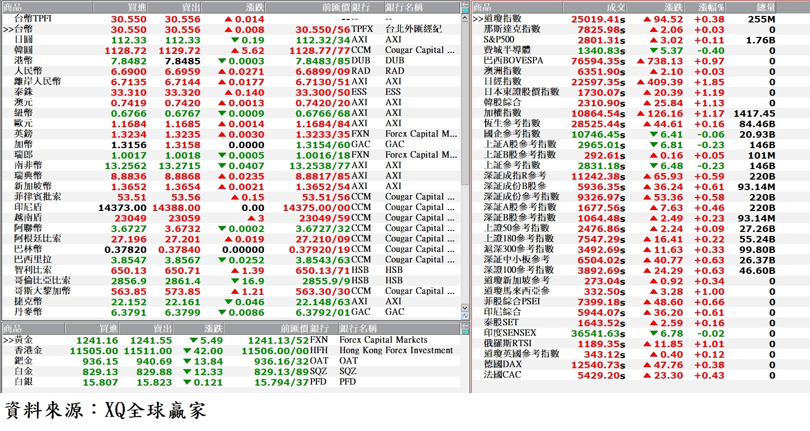Viewport: 810px width, 431px height.
Task: Select the 哥倫比亞比索 row
Action: point(231,280)
